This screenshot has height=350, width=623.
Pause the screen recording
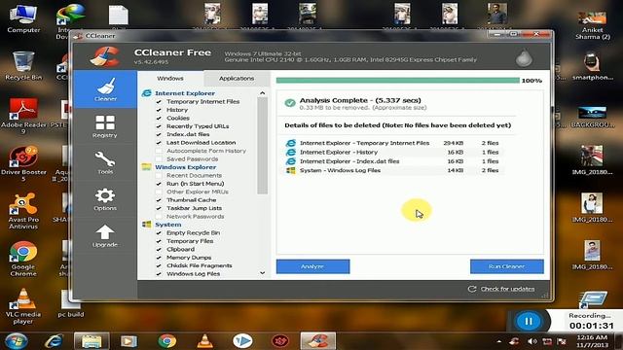[x=528, y=321]
